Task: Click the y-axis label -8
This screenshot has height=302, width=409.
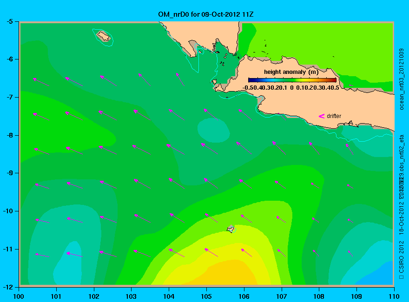Action: 9,135
